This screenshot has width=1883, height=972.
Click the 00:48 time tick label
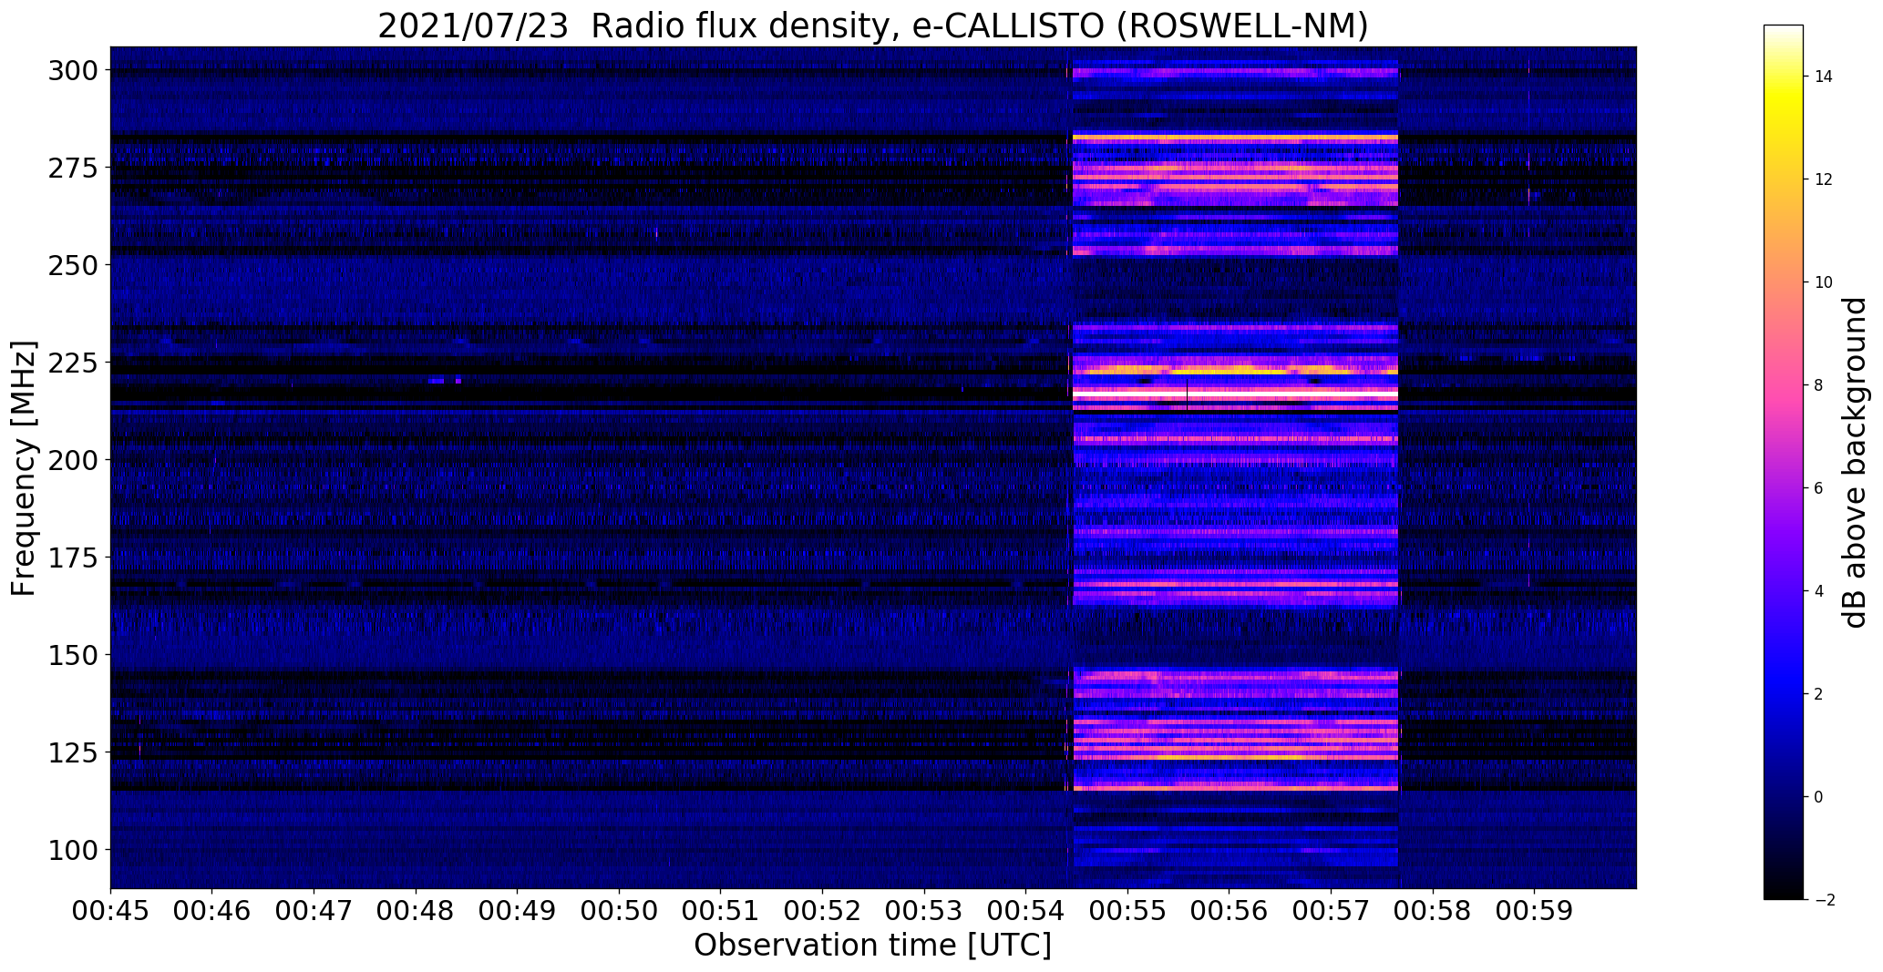pos(416,910)
